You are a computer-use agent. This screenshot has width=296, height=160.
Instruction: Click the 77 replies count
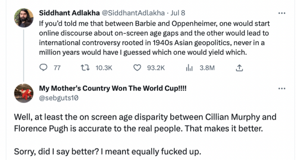57,68
